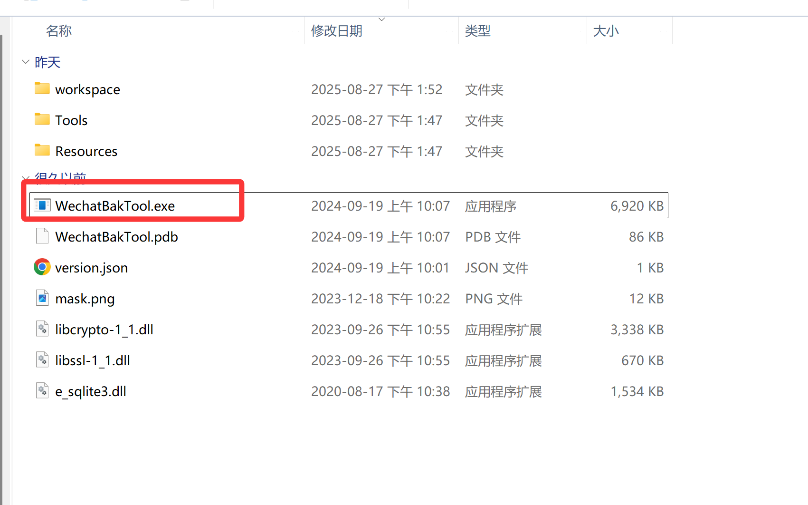
Task: Click the PDB 文件 type cell
Action: (x=493, y=237)
